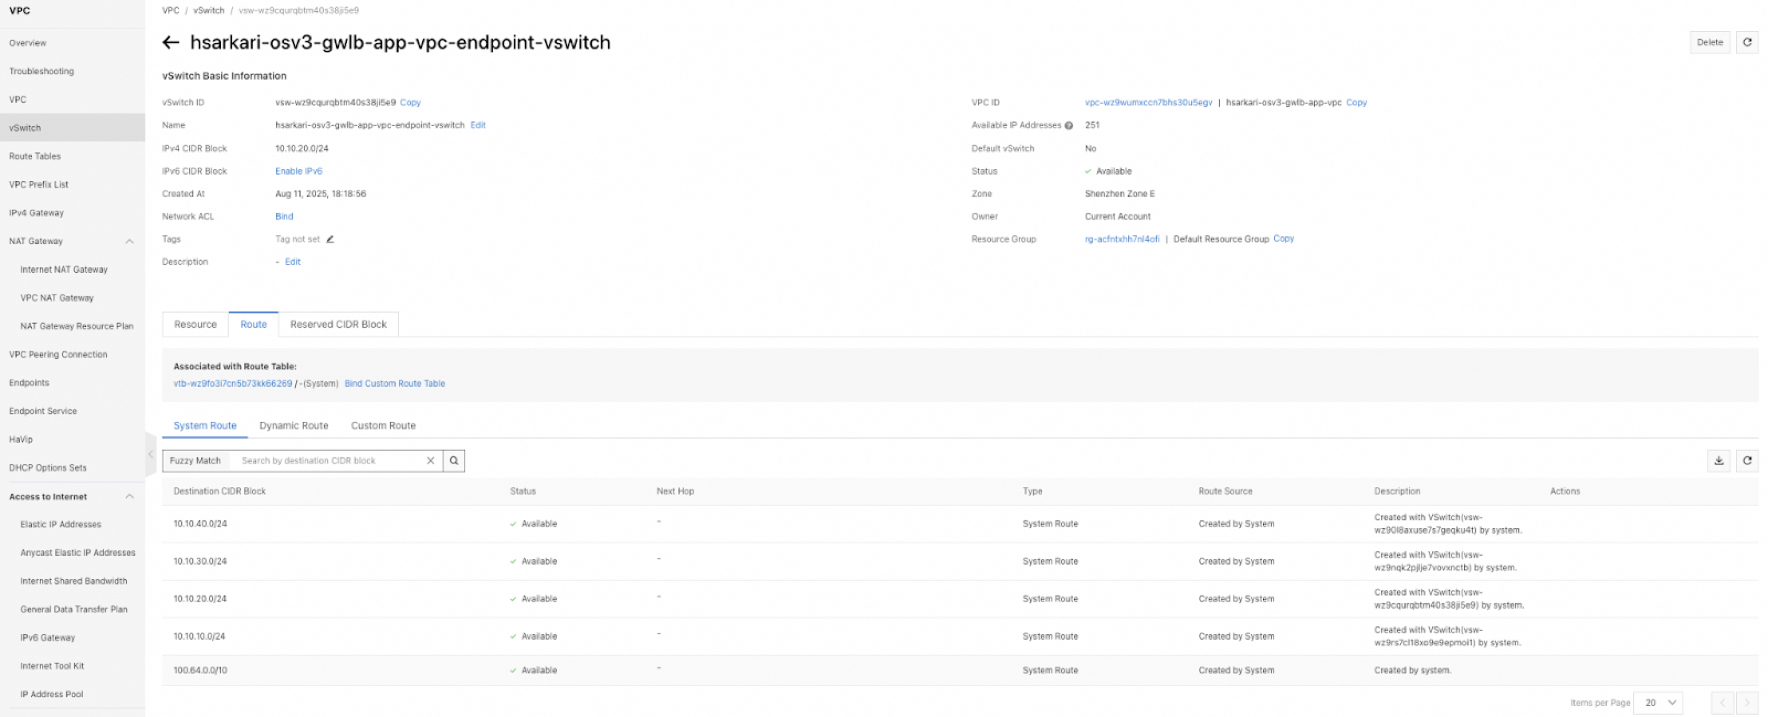Click the search magnifier icon for routes
This screenshot has height=717, width=1768.
point(454,461)
